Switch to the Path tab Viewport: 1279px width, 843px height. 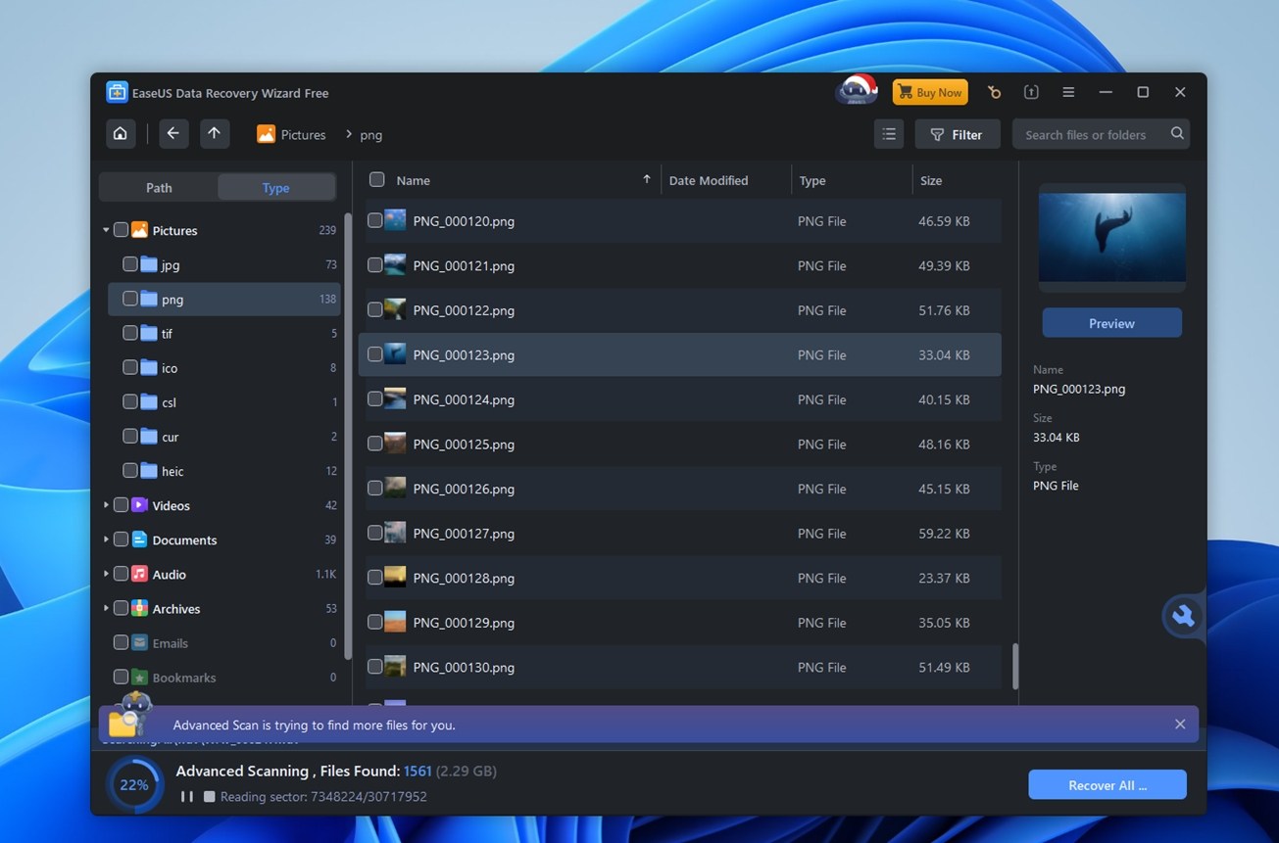(x=157, y=187)
